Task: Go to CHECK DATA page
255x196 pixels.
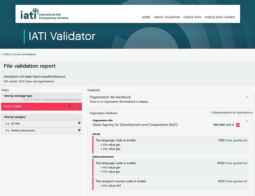Action: tap(192, 17)
